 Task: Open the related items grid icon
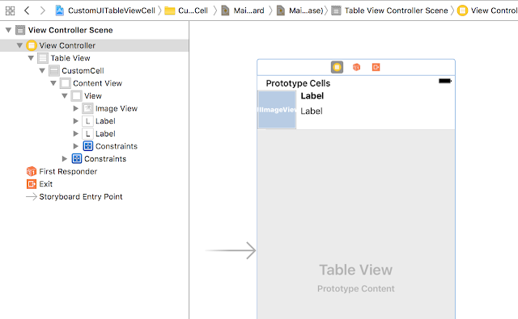click(11, 10)
